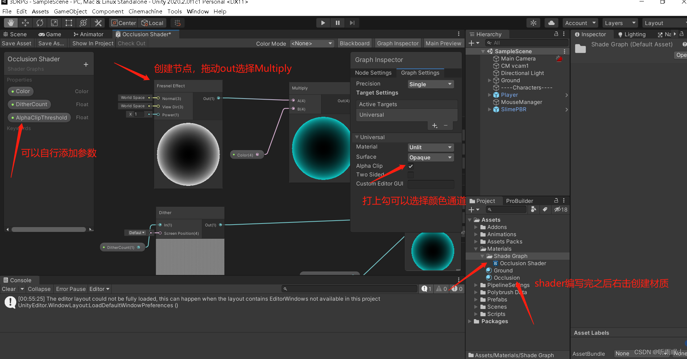This screenshot has width=687, height=359.
Task: Open the Cinemachine menu
Action: coord(145,11)
